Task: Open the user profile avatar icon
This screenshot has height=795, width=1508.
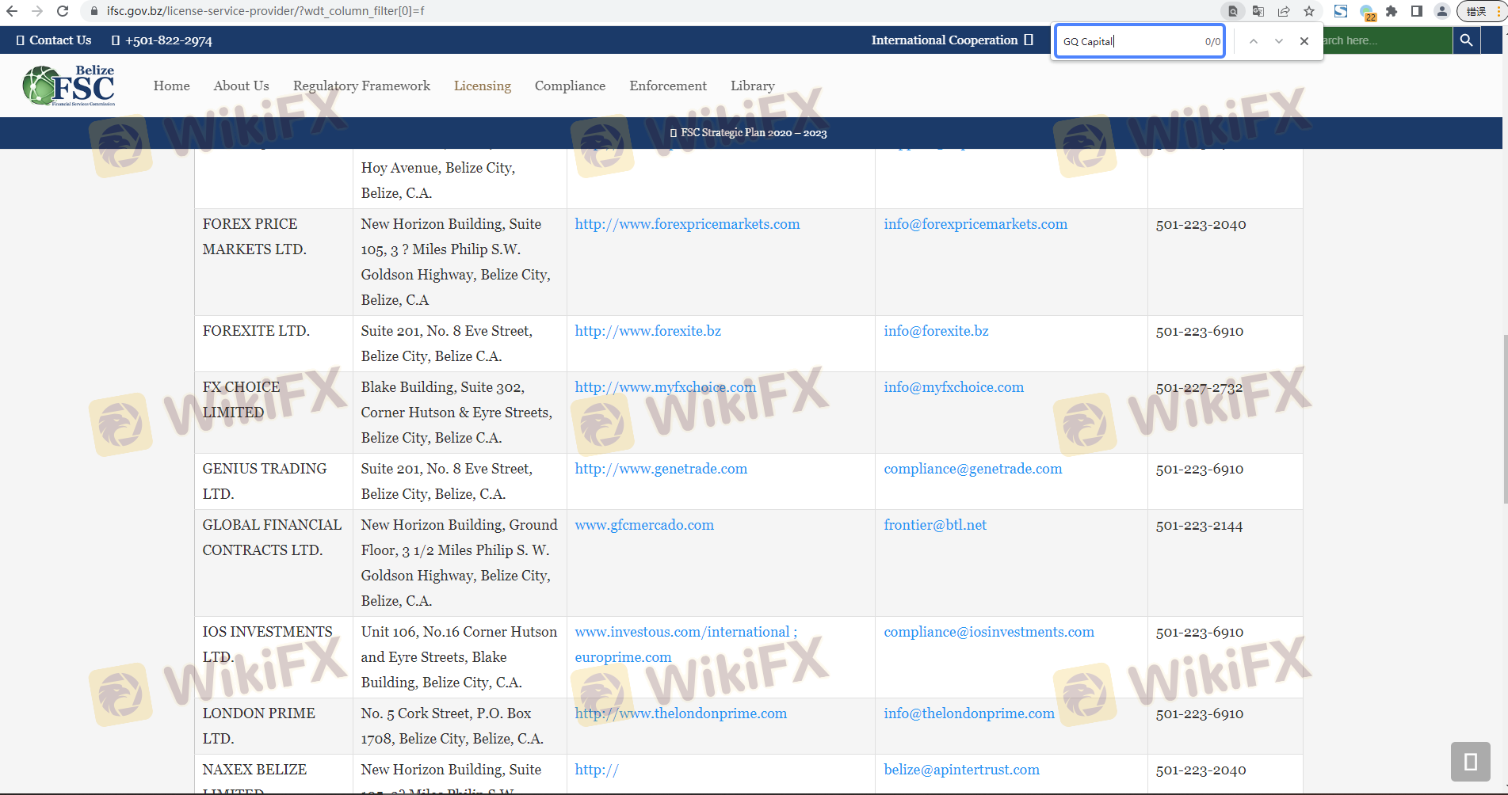Action: [1442, 11]
